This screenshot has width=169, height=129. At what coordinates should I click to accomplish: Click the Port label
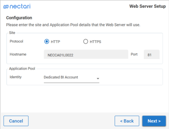[x=134, y=54]
